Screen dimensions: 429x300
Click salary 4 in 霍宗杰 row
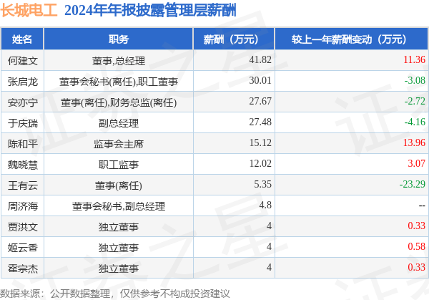click(270, 267)
